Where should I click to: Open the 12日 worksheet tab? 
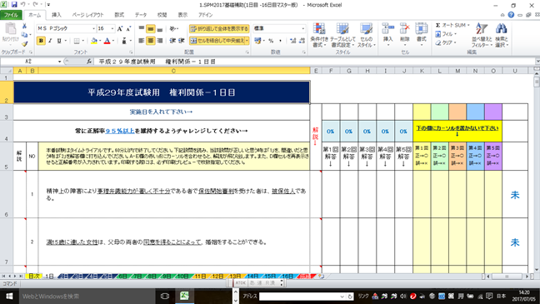point(217,277)
